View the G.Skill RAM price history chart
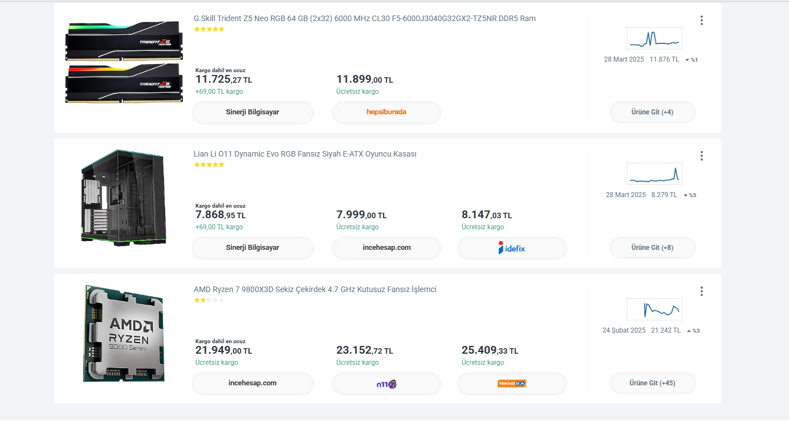Image resolution: width=789 pixels, height=422 pixels. pos(654,38)
